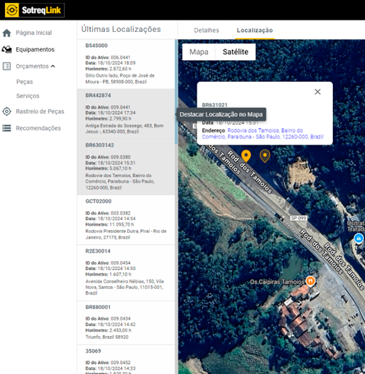Click the Rastreio de Peças target icon
Viewport: 365px width, 374px height.
pos(7,111)
